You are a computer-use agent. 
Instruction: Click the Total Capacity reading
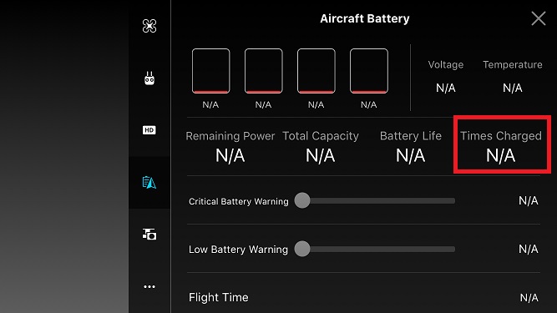coord(320,155)
